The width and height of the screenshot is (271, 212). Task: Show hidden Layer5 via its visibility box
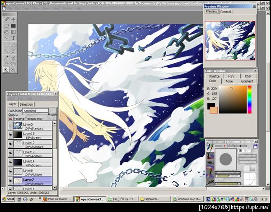(x=10, y=126)
